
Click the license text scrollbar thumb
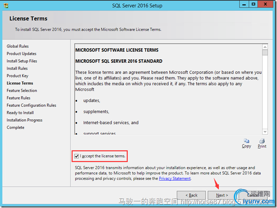[265, 53]
